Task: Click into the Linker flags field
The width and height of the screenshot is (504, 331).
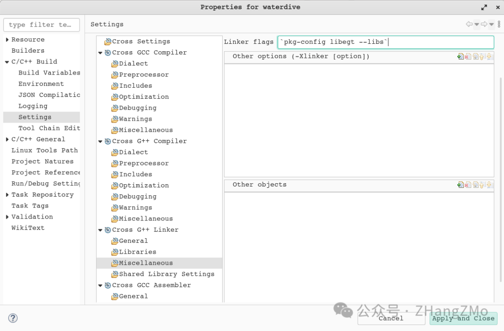Action: pos(386,42)
